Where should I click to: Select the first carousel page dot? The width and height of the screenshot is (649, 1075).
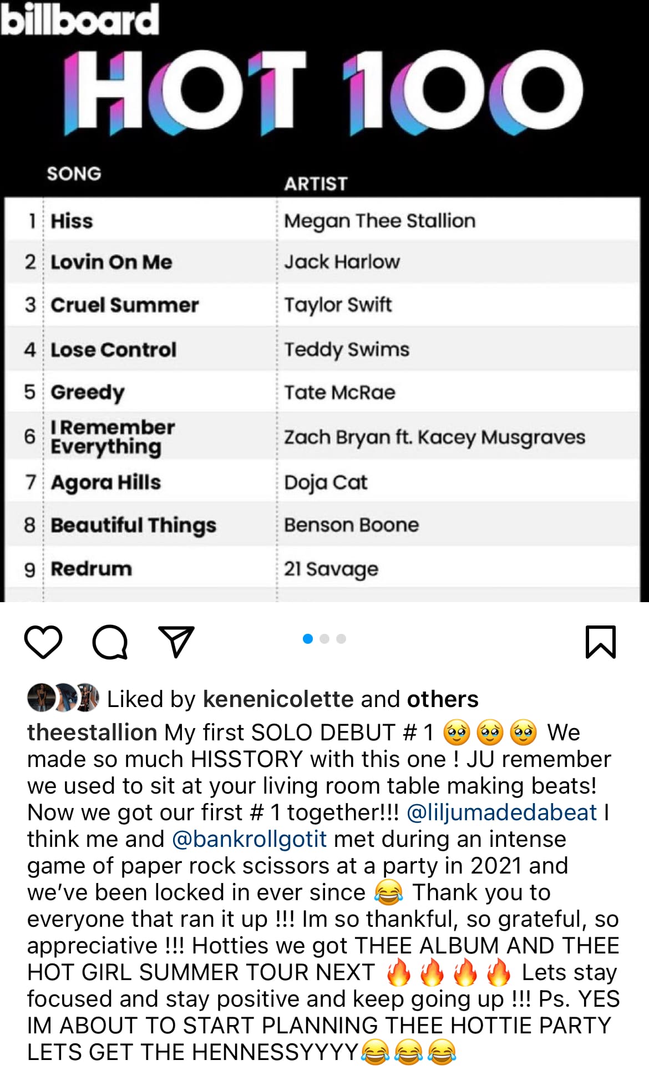coord(308,639)
